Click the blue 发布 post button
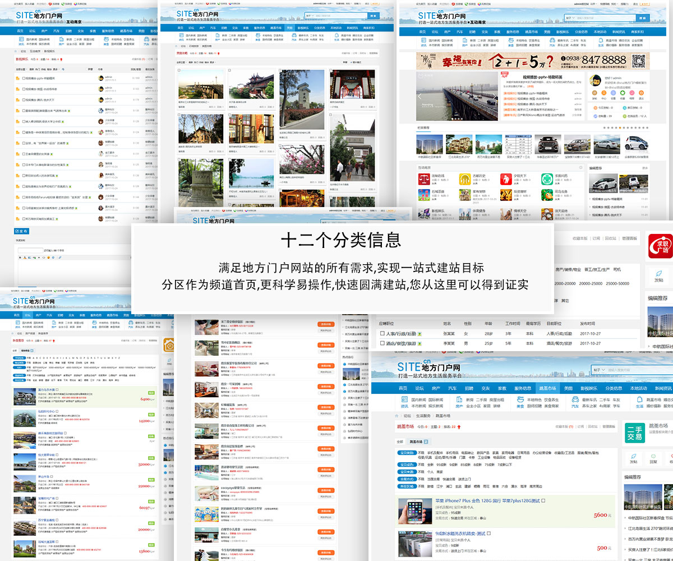This screenshot has width=673, height=561. coord(21,231)
